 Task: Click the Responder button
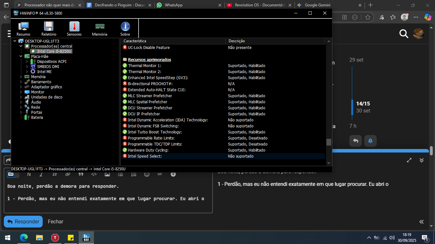click(23, 221)
